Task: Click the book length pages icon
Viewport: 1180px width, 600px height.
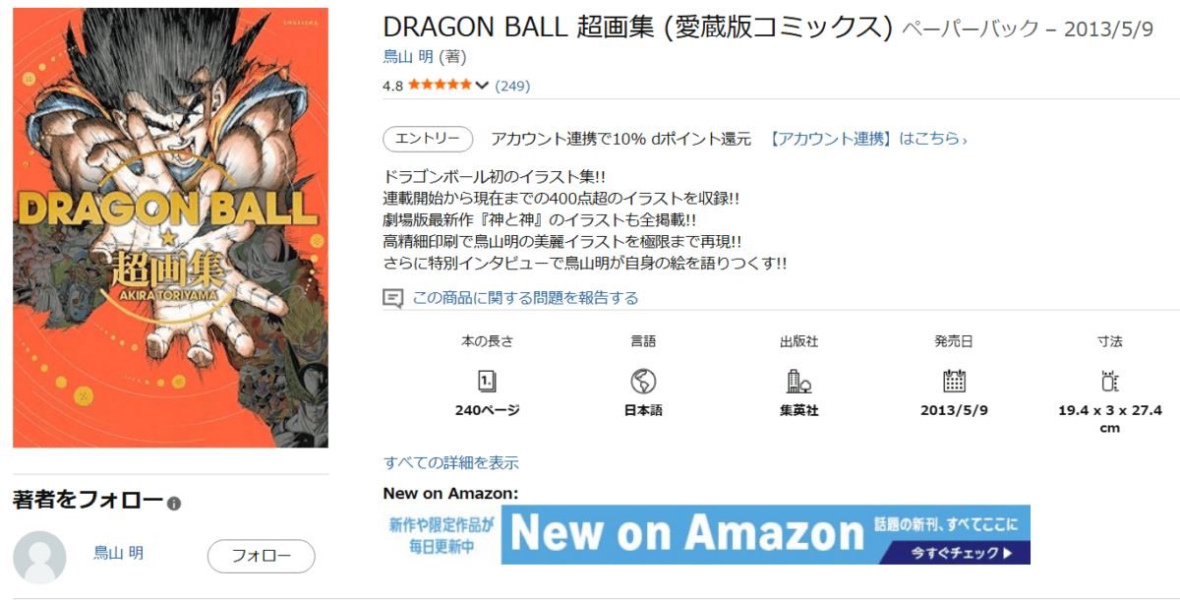Action: (487, 382)
